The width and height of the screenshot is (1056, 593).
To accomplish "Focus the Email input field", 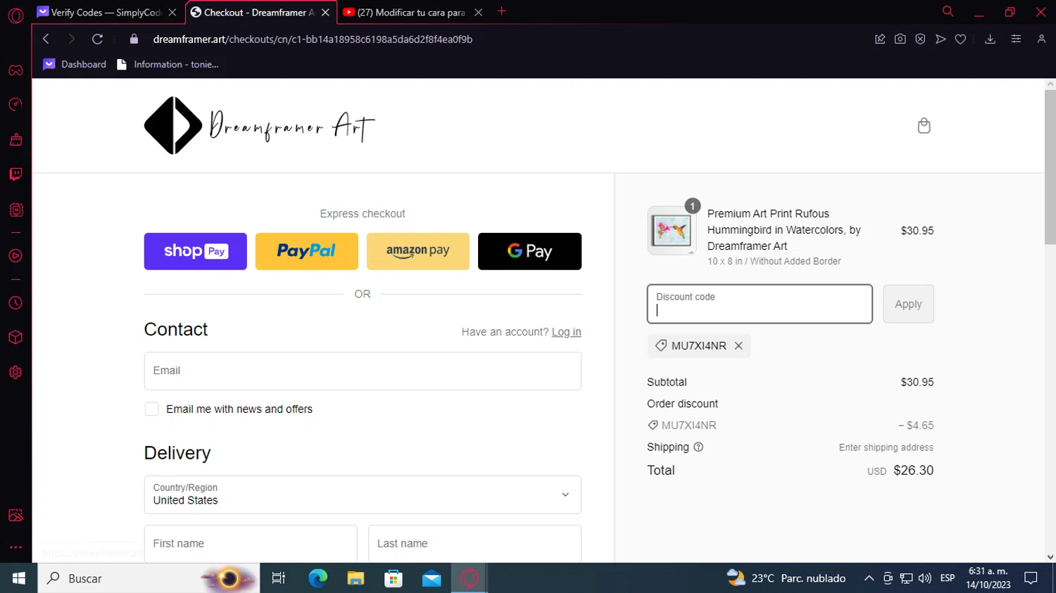I will (x=363, y=371).
